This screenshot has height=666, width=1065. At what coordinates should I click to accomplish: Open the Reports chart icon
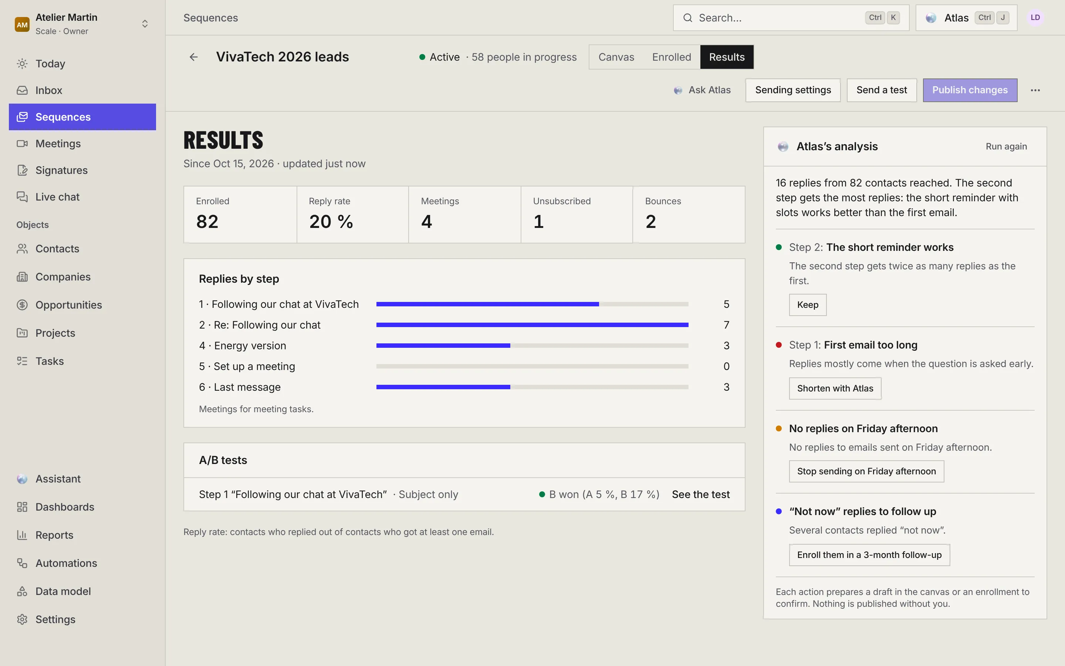coord(22,535)
